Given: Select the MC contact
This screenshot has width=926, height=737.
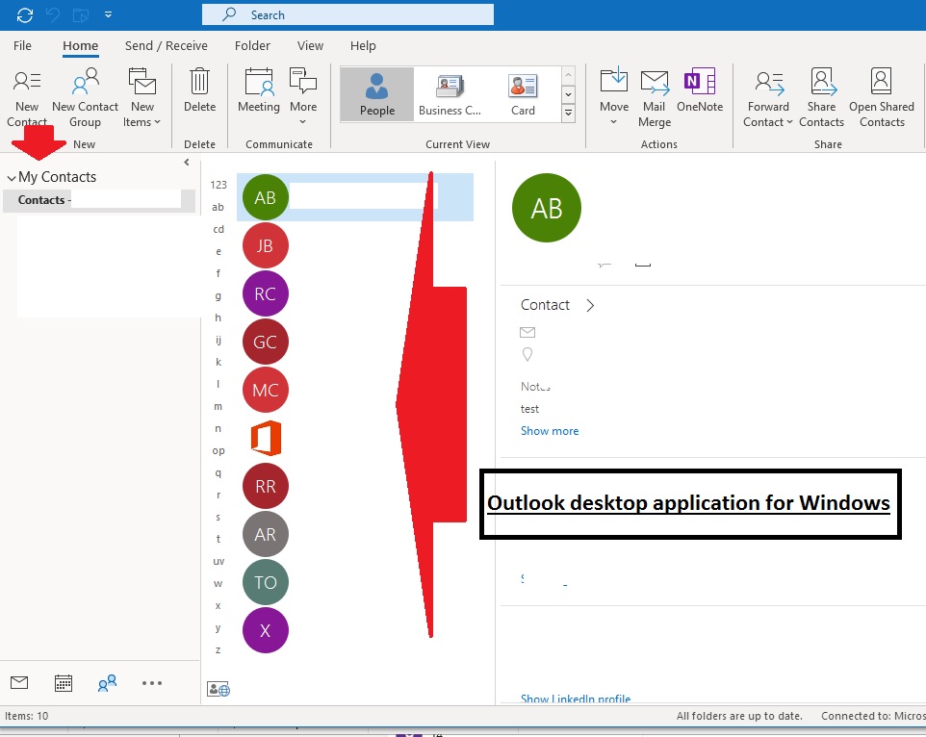Looking at the screenshot, I should [x=265, y=390].
